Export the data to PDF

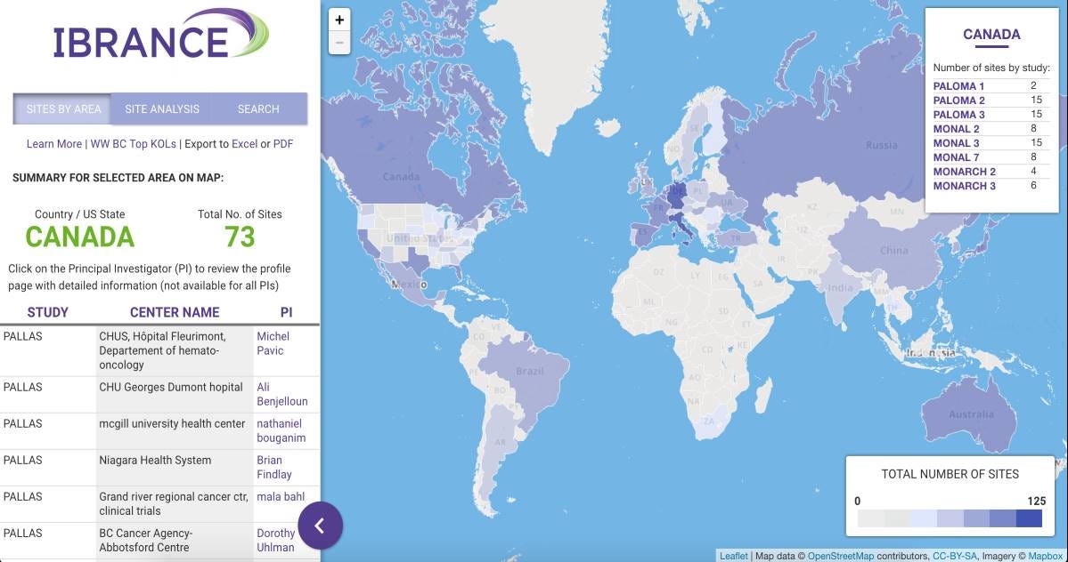coord(282,144)
